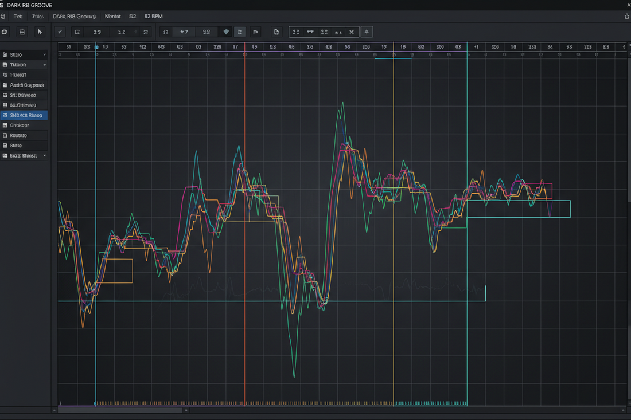Click the second four-dot grid icon
The height and width of the screenshot is (420, 631).
[324, 32]
